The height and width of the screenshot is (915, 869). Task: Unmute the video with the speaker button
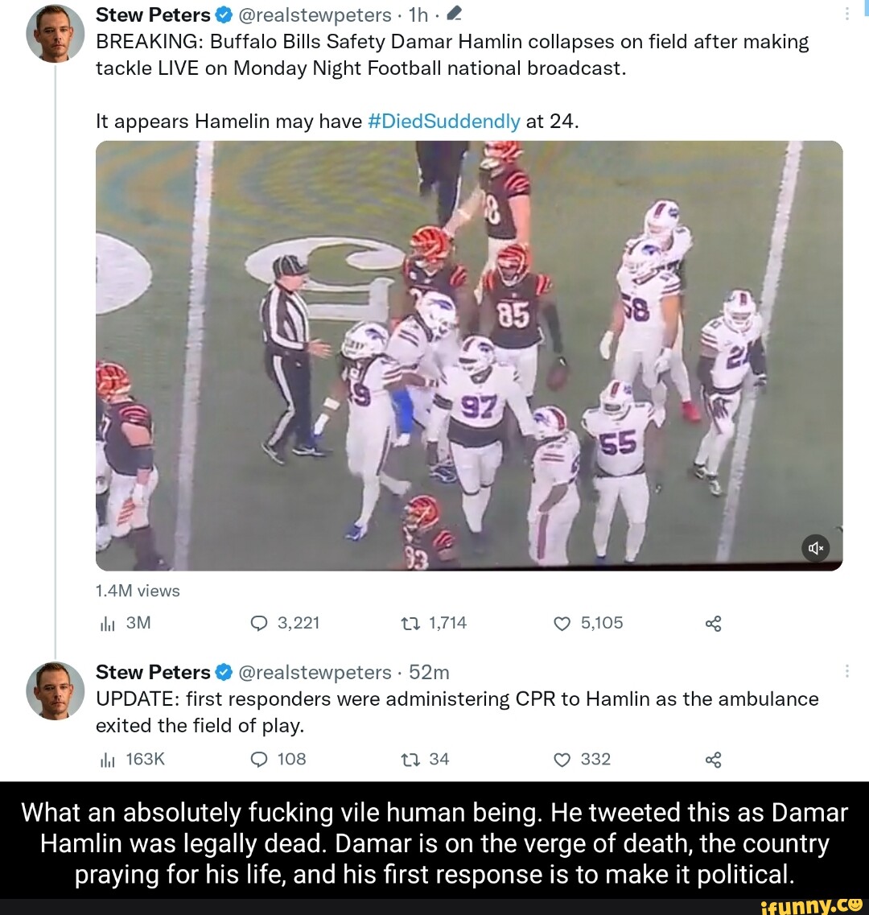coord(815,549)
